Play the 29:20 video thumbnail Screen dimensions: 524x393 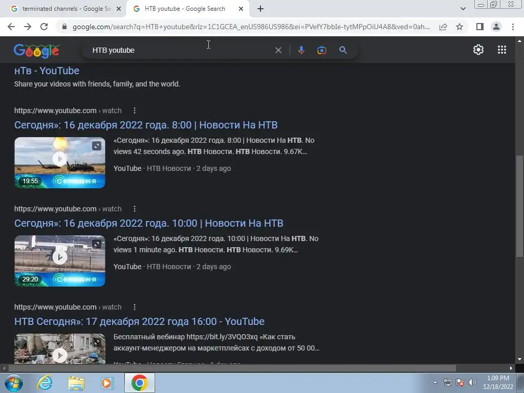coord(60,257)
